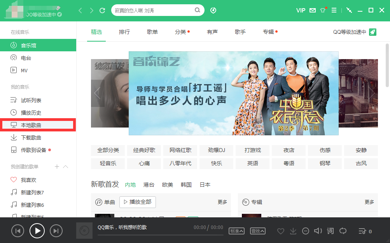The height and width of the screenshot is (243, 390).
Task: Switch to the 排行 tab
Action: [124, 32]
